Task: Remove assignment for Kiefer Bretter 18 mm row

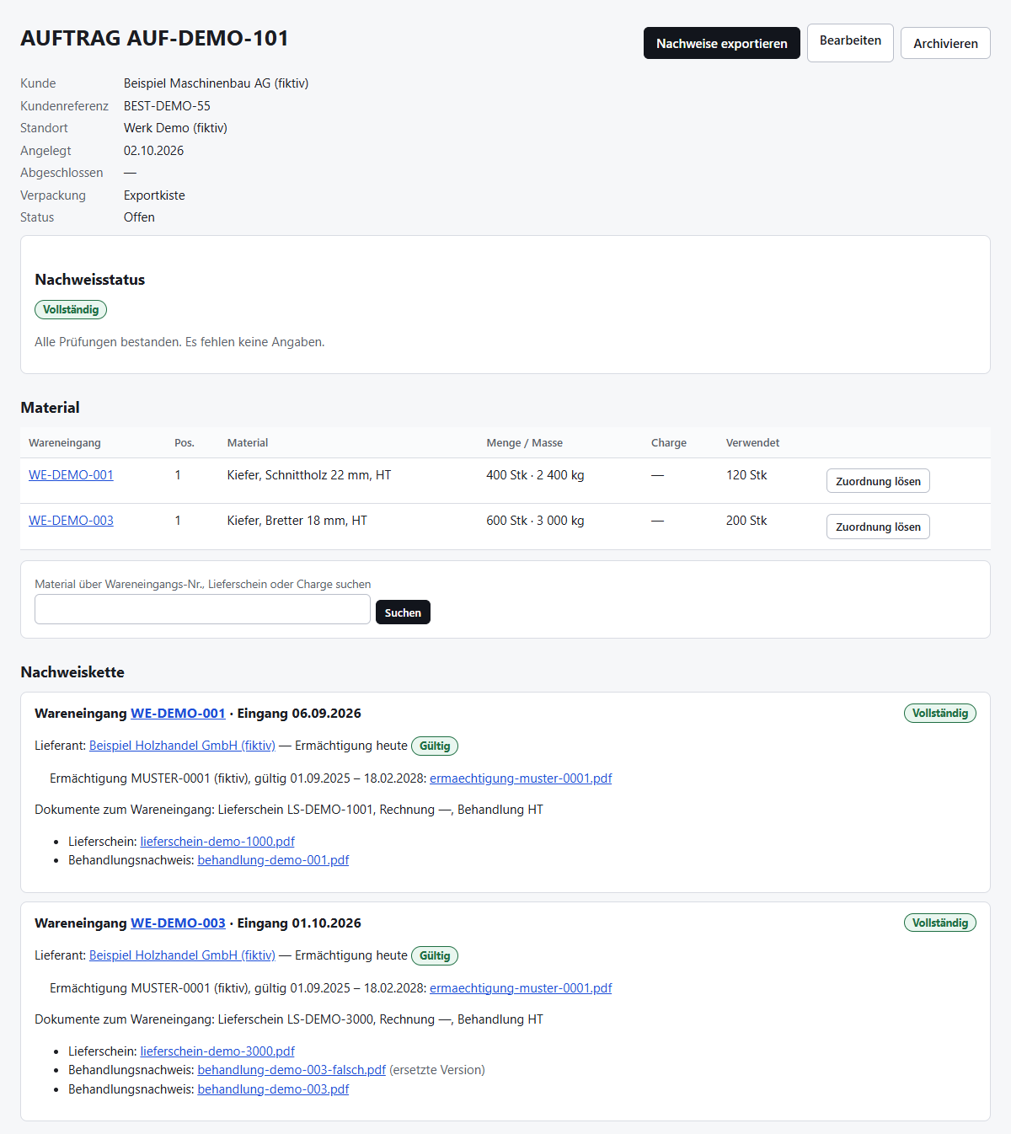Action: pos(878,527)
